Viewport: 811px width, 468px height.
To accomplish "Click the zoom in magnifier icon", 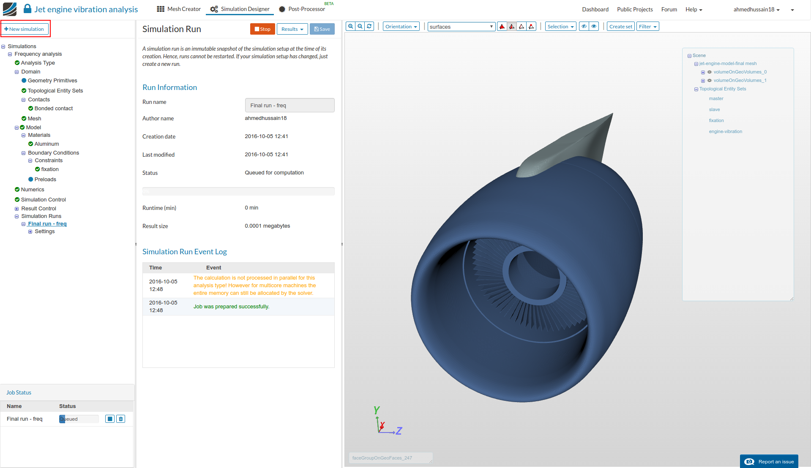I will coord(351,26).
